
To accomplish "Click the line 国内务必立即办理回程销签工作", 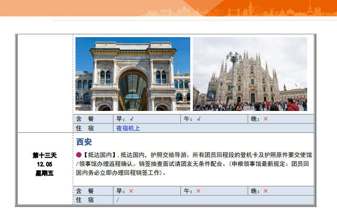I will tap(121, 173).
